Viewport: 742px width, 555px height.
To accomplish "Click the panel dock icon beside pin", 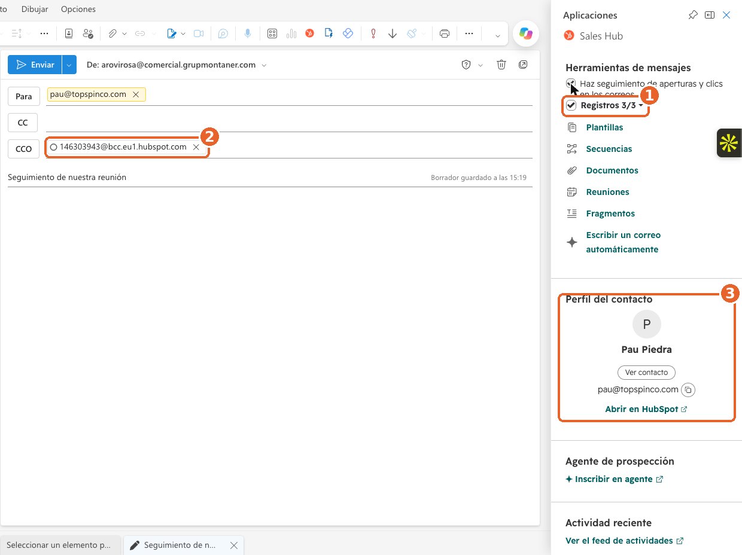I will pos(710,15).
